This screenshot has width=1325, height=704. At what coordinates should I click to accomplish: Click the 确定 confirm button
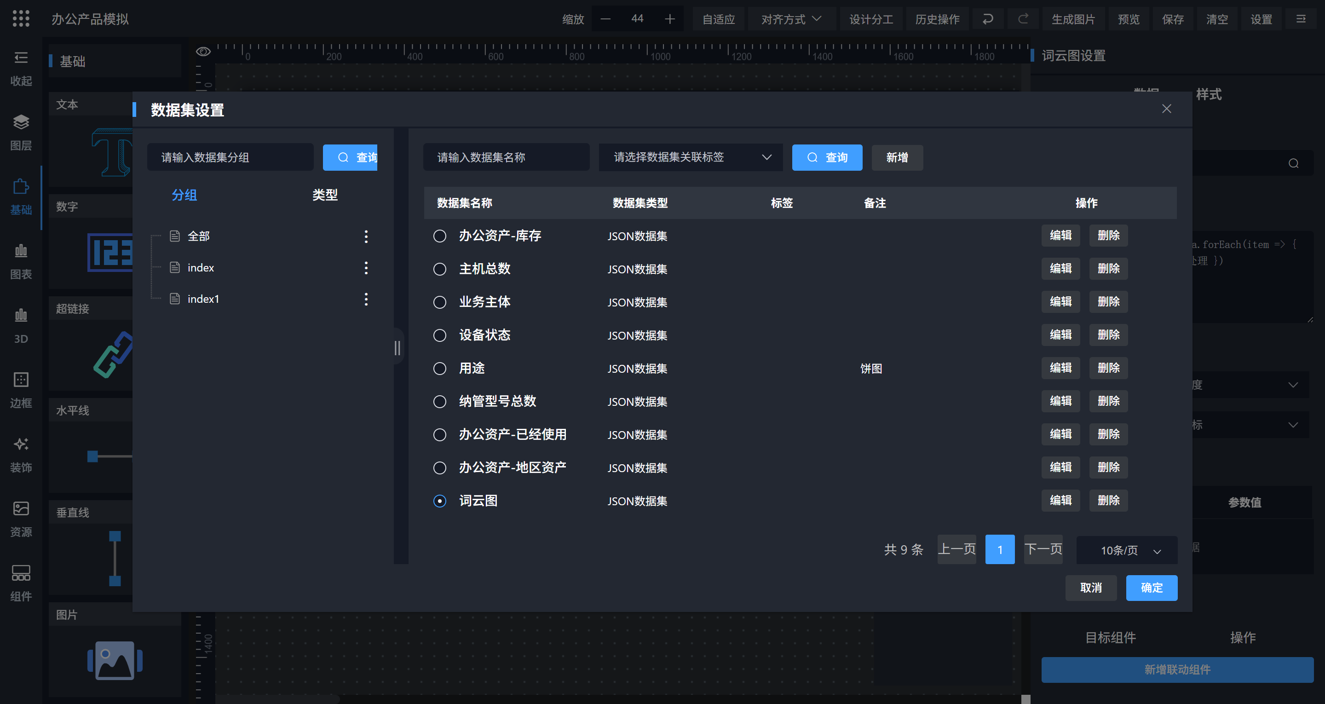coord(1151,588)
